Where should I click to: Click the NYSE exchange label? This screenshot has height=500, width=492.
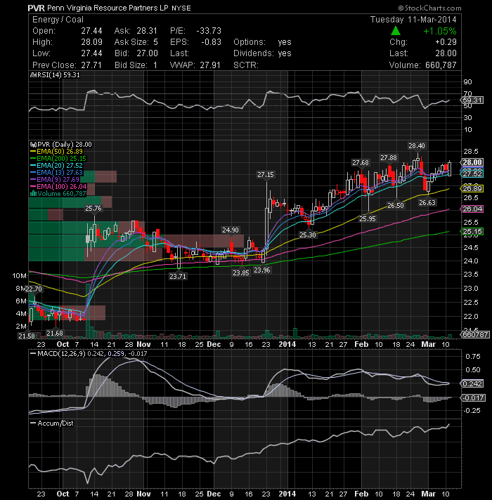click(181, 8)
